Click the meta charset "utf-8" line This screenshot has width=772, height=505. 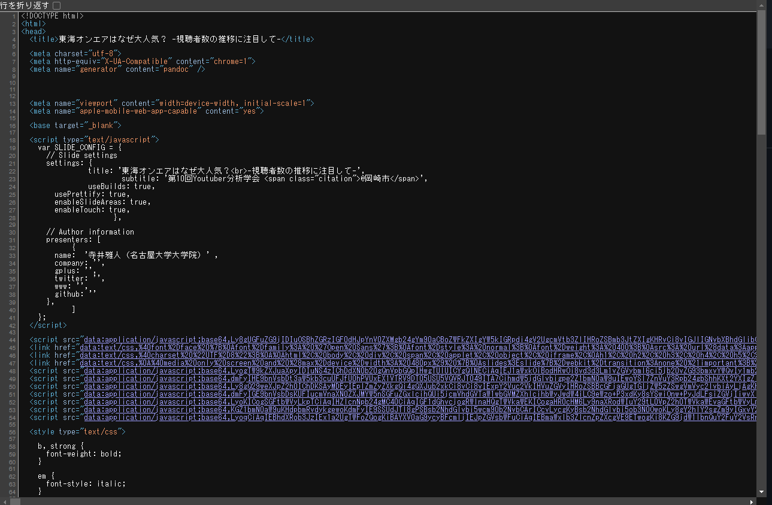tap(75, 54)
